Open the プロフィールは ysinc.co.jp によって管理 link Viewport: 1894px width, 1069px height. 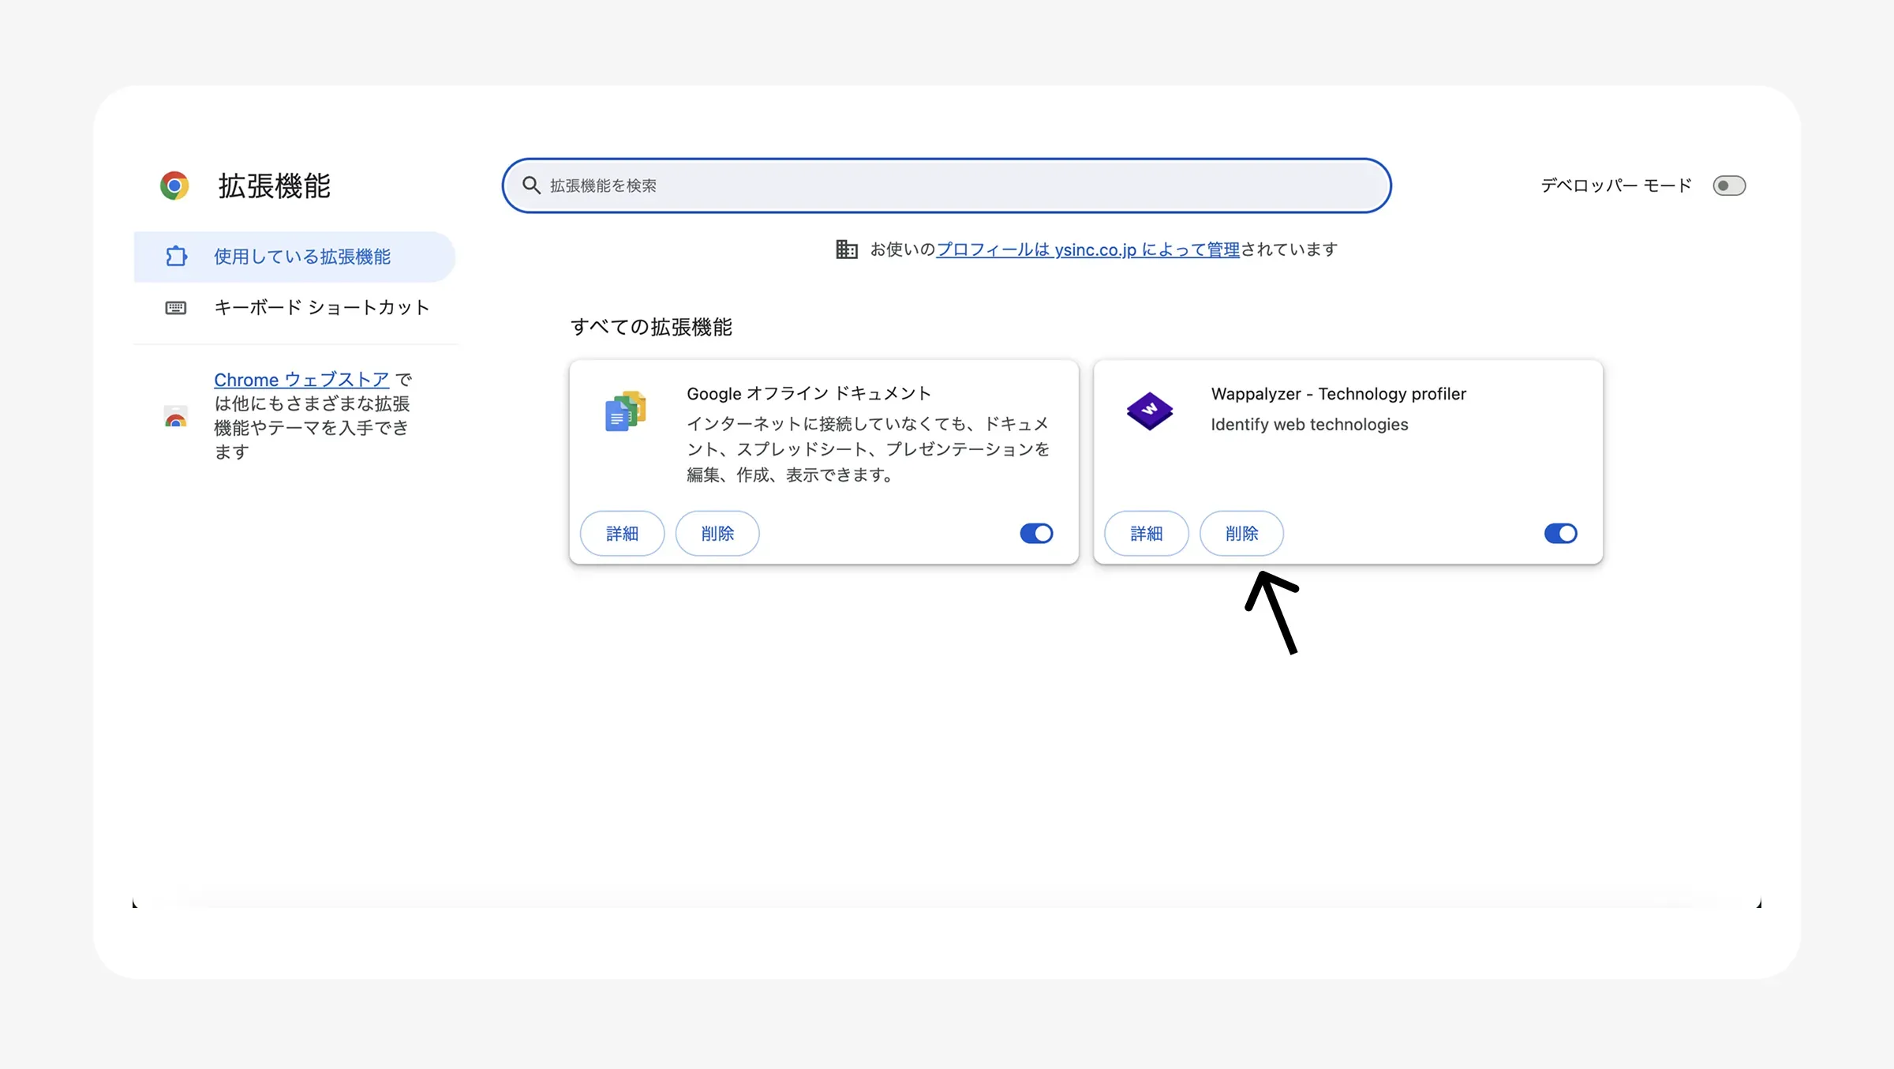click(1088, 249)
